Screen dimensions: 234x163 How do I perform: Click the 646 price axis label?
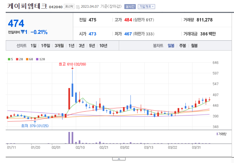pyautogui.click(x=215, y=63)
